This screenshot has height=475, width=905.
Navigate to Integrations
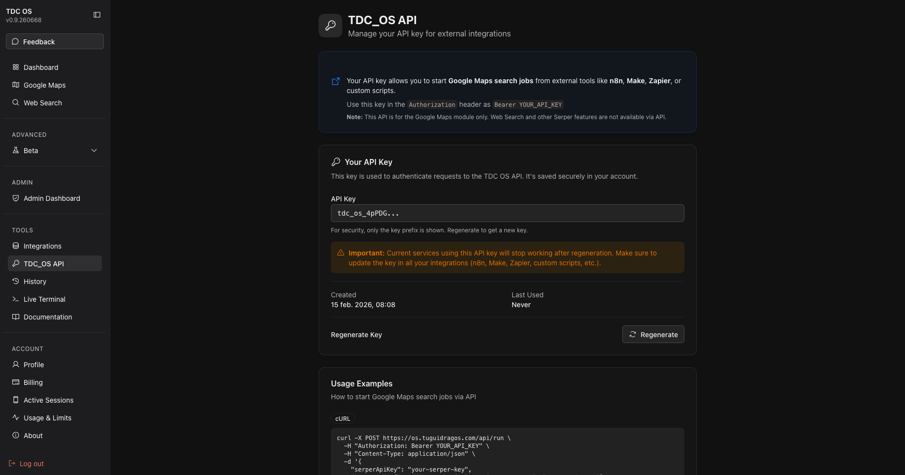(x=55, y=246)
